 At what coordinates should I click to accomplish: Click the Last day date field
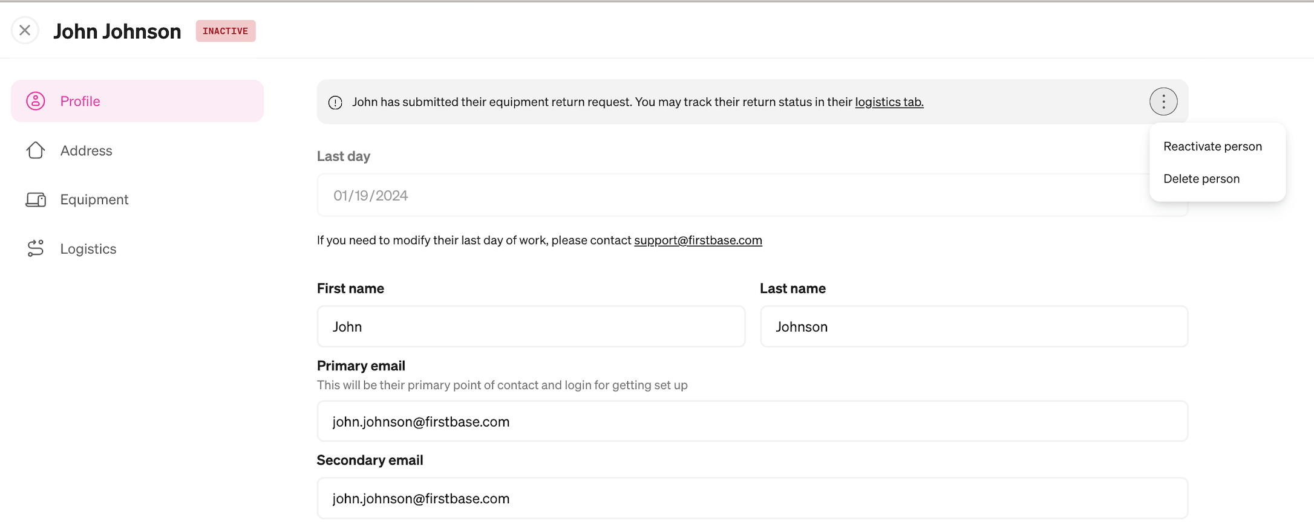[x=752, y=195]
